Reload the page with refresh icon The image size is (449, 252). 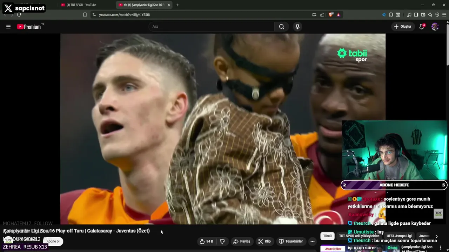tap(19, 15)
